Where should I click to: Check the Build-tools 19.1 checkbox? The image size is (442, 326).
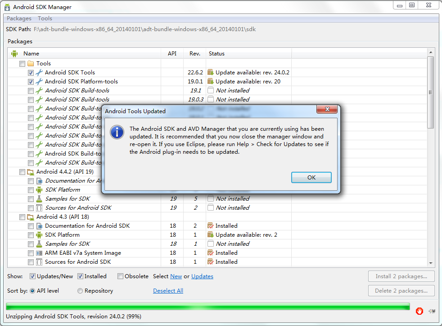tap(31, 91)
